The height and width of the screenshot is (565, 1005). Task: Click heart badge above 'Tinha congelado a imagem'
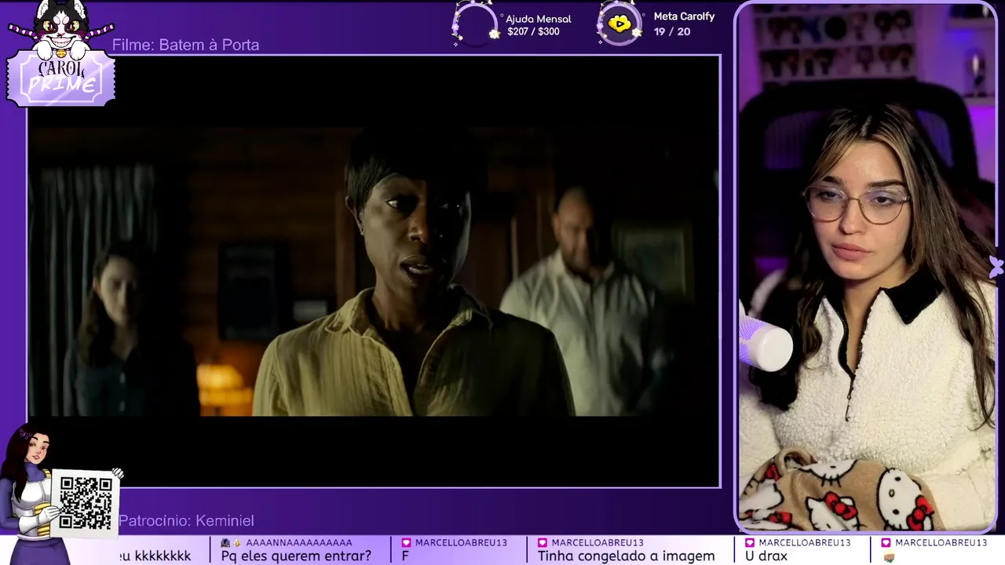tap(543, 543)
